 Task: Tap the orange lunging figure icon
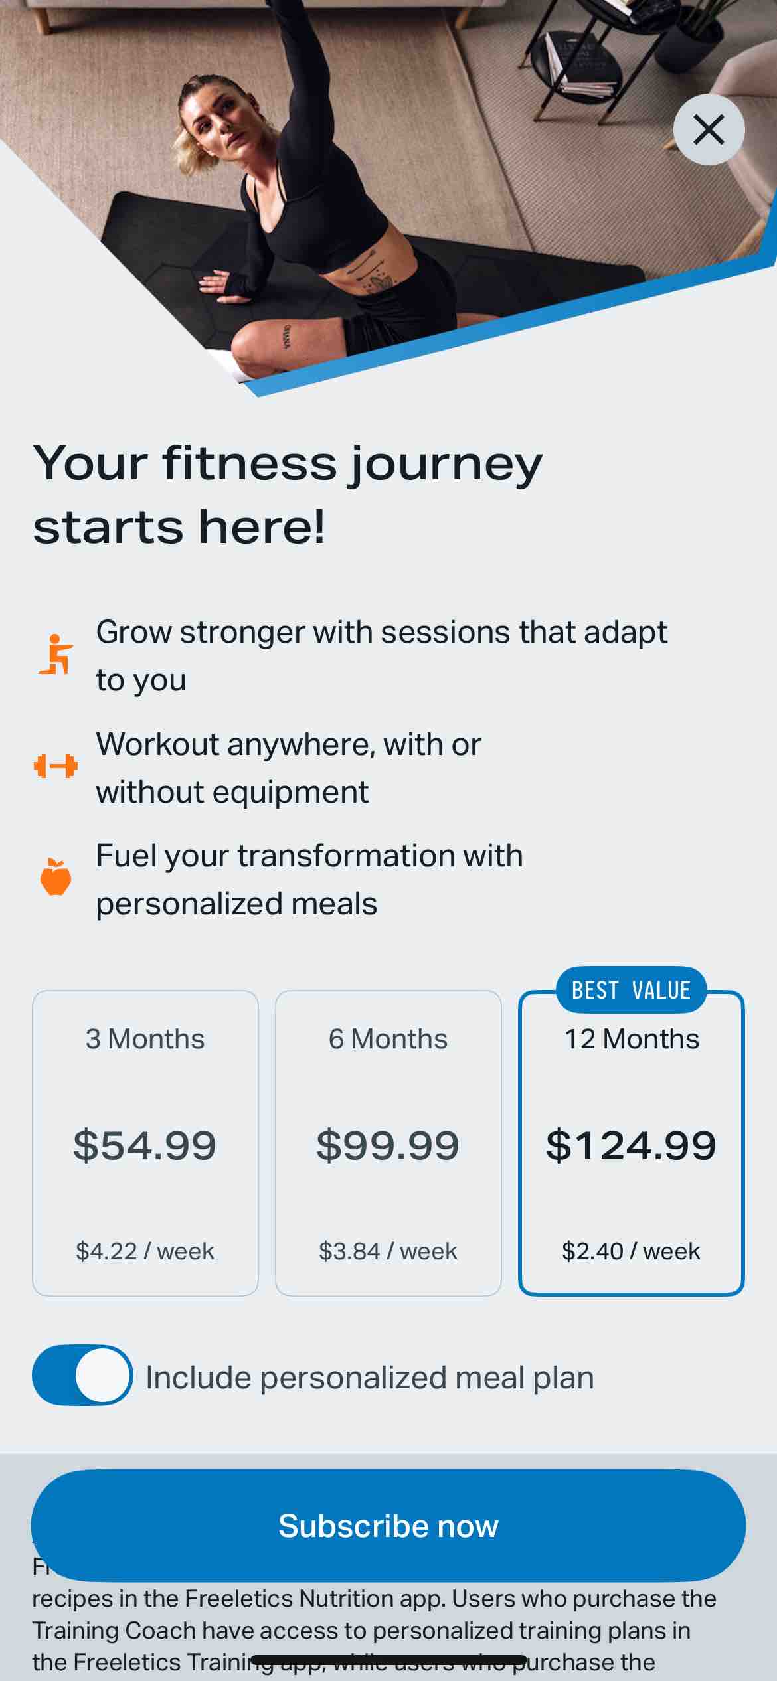pos(56,655)
